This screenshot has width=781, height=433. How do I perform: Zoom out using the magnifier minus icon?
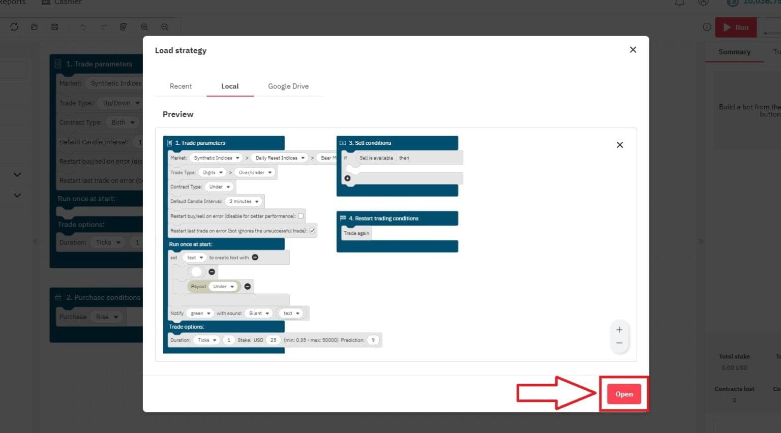pyautogui.click(x=164, y=27)
